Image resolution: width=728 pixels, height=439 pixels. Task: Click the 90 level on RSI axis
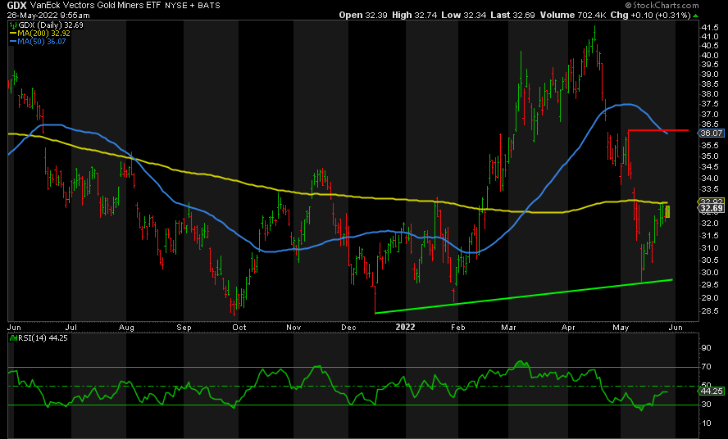(x=706, y=348)
